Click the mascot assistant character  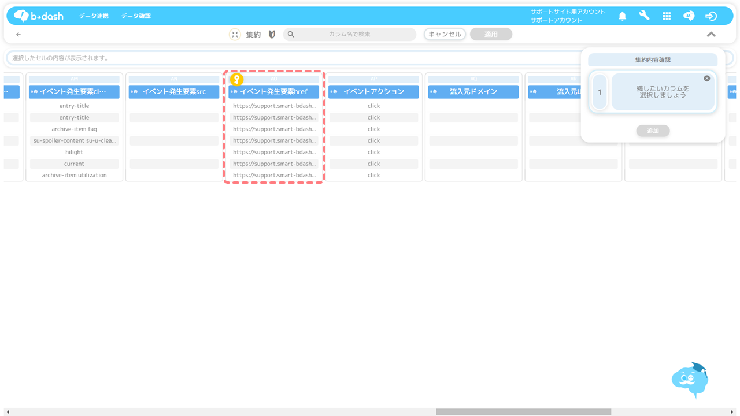690,379
